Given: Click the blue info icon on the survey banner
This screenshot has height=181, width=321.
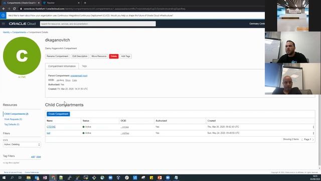Looking at the screenshot, I should [x=3, y=16].
